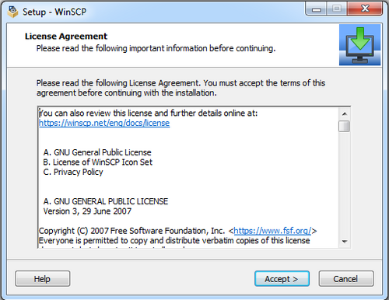Image resolution: width=389 pixels, height=300 pixels.
Task: Click the scrollbar track below the thumb
Action: 345,184
